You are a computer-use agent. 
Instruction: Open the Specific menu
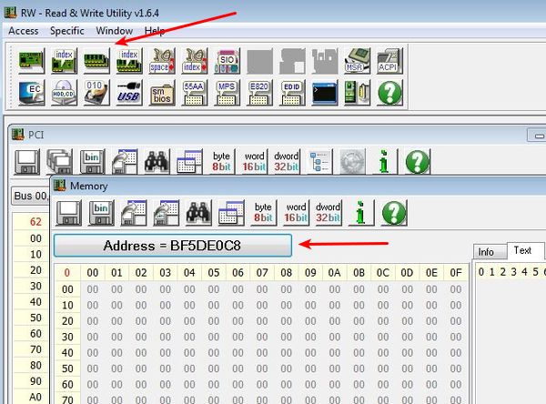(x=66, y=31)
